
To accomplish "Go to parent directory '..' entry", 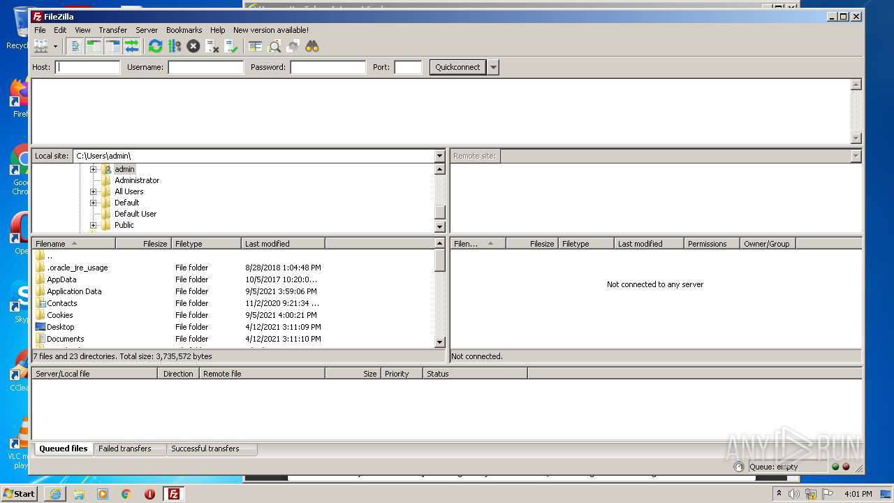I will coord(233,256).
